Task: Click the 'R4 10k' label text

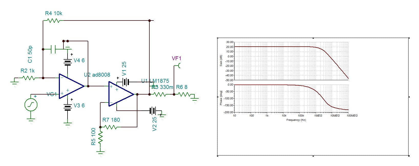Action: 53,13
